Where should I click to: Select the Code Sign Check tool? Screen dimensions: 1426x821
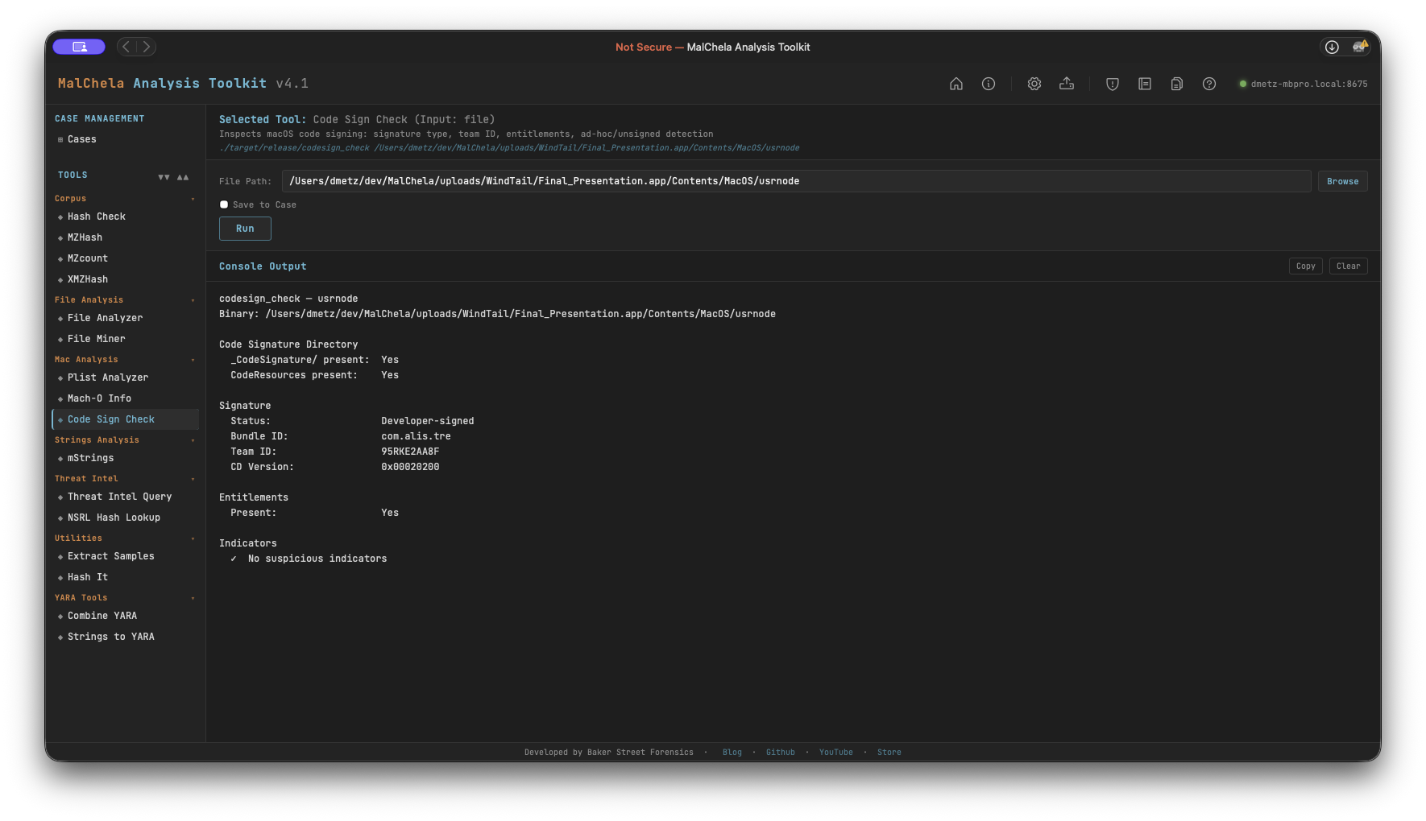[x=125, y=419]
